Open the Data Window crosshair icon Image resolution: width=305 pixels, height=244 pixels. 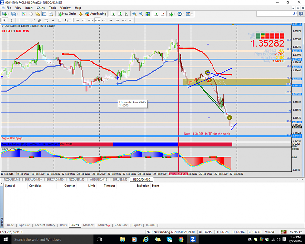(31, 14)
